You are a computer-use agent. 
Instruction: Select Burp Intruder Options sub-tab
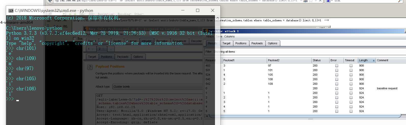pos(138,57)
